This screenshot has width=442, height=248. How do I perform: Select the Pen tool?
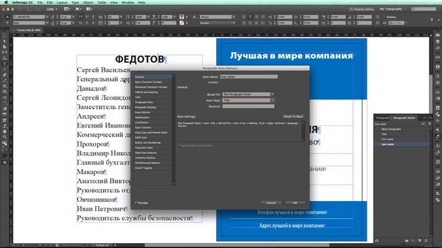click(5, 75)
